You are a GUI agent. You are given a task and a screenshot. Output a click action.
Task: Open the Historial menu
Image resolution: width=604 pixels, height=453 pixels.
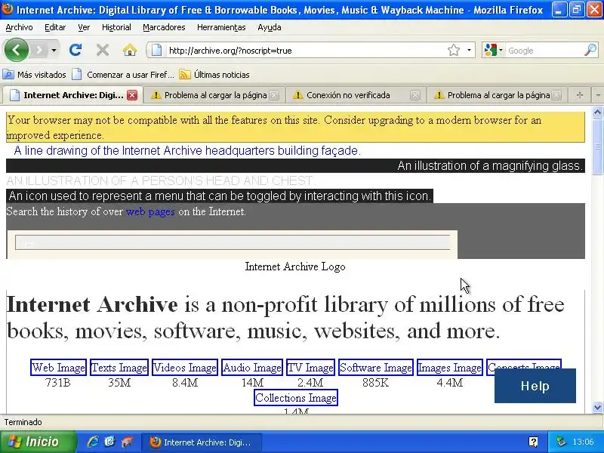click(116, 27)
